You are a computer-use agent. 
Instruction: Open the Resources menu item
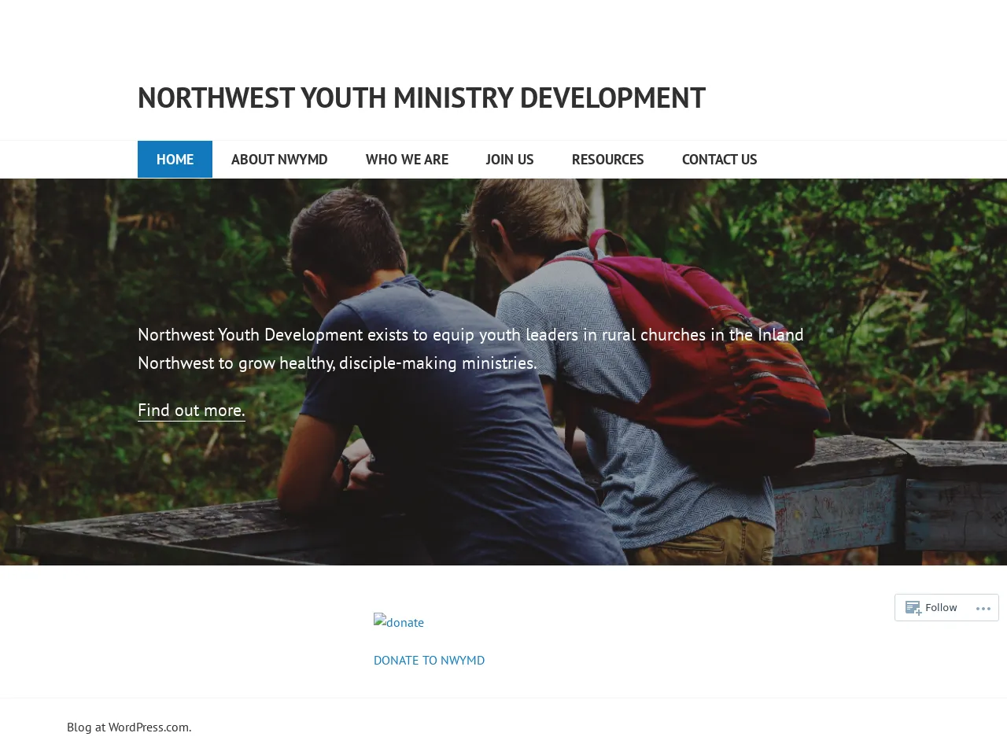(607, 159)
